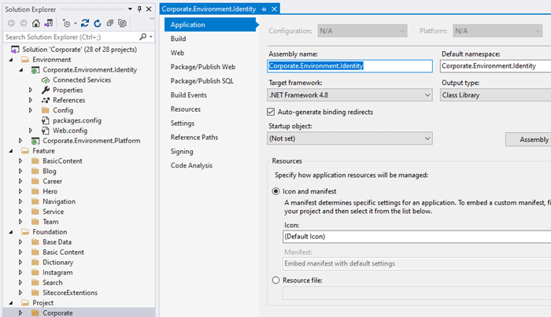Open the Package/Publish Web page
The image size is (551, 317).
pyautogui.click(x=203, y=67)
